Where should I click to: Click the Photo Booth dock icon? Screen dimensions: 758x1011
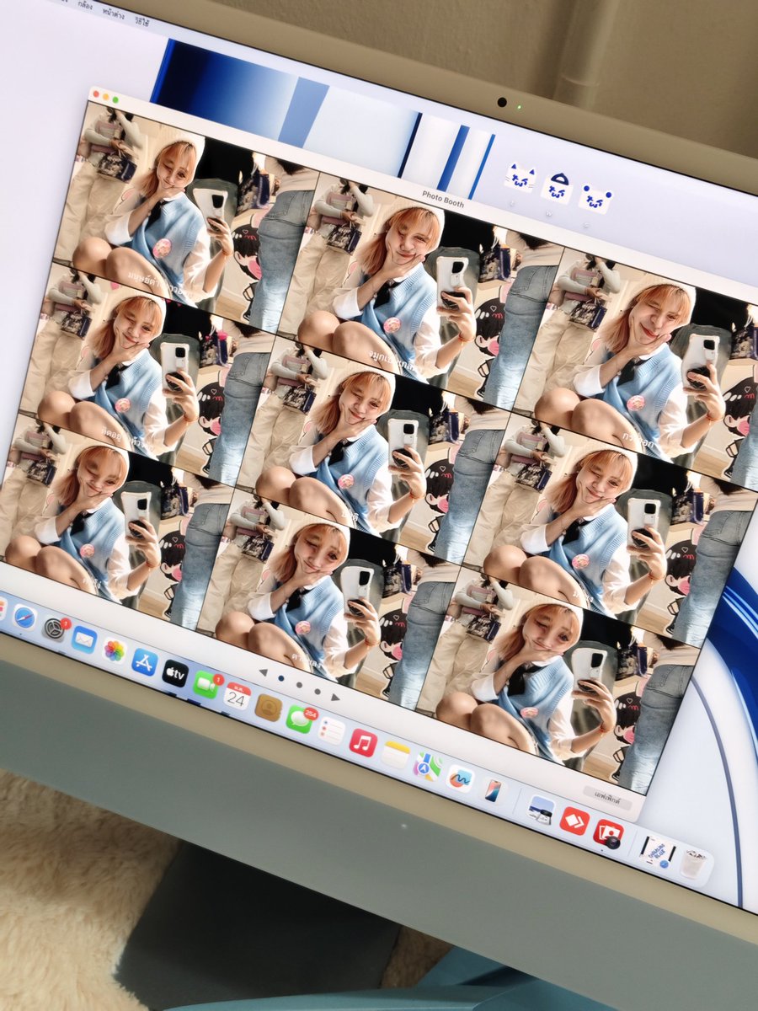click(608, 834)
